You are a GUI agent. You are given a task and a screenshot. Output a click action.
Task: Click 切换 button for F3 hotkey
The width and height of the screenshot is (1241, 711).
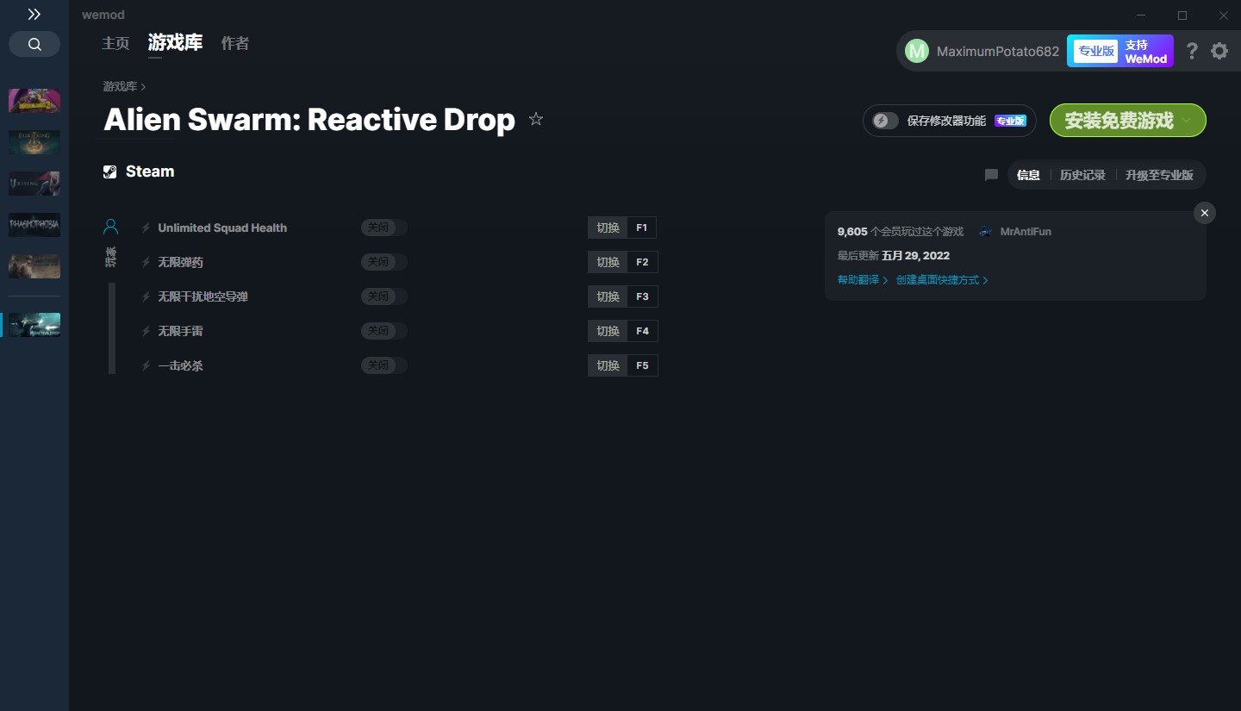tap(608, 296)
